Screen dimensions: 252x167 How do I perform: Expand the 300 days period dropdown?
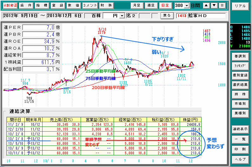[187, 6]
